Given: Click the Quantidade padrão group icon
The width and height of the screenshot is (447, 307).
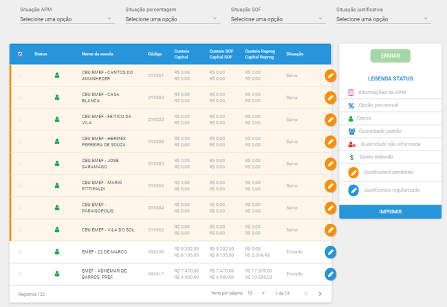Looking at the screenshot, I should click(352, 131).
